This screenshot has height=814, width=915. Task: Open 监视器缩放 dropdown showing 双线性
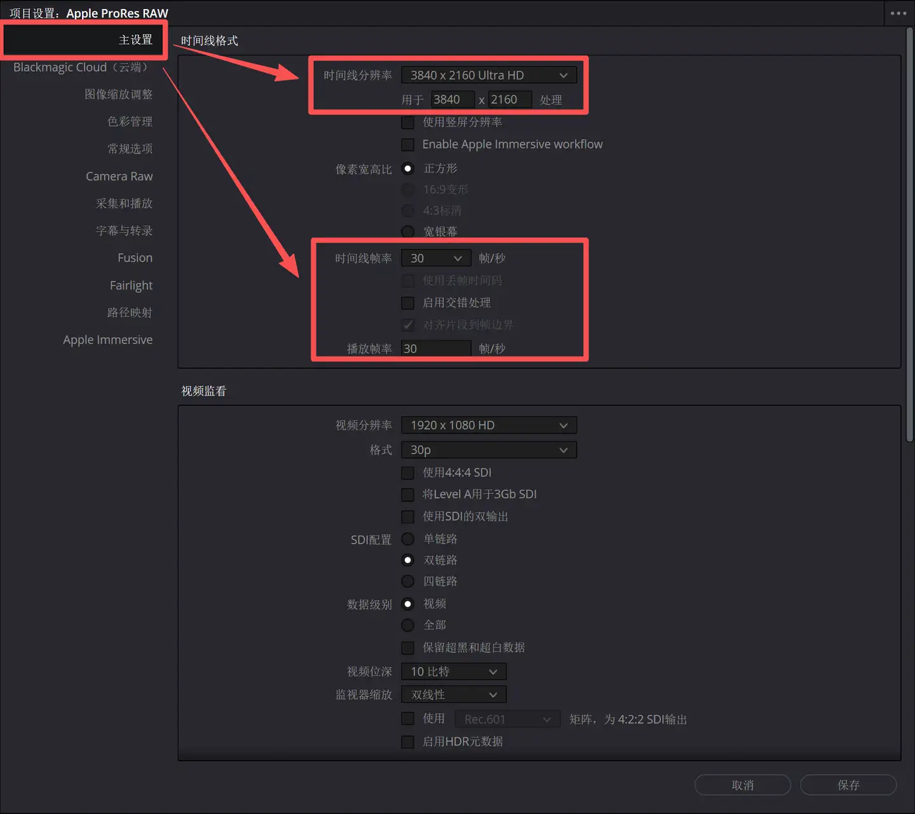coord(454,695)
